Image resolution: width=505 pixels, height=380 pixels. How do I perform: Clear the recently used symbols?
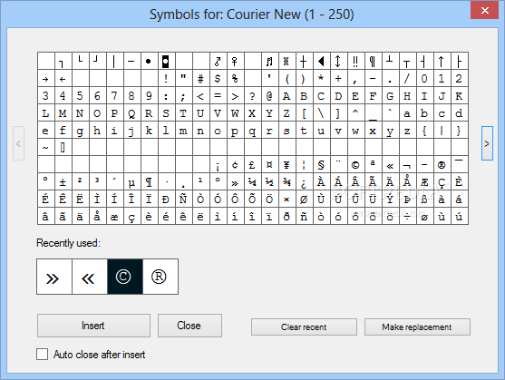(304, 327)
